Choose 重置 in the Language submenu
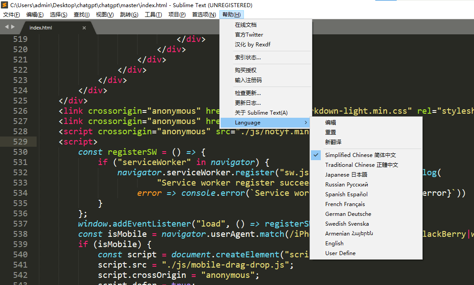The height and width of the screenshot is (285, 474). (x=366, y=132)
